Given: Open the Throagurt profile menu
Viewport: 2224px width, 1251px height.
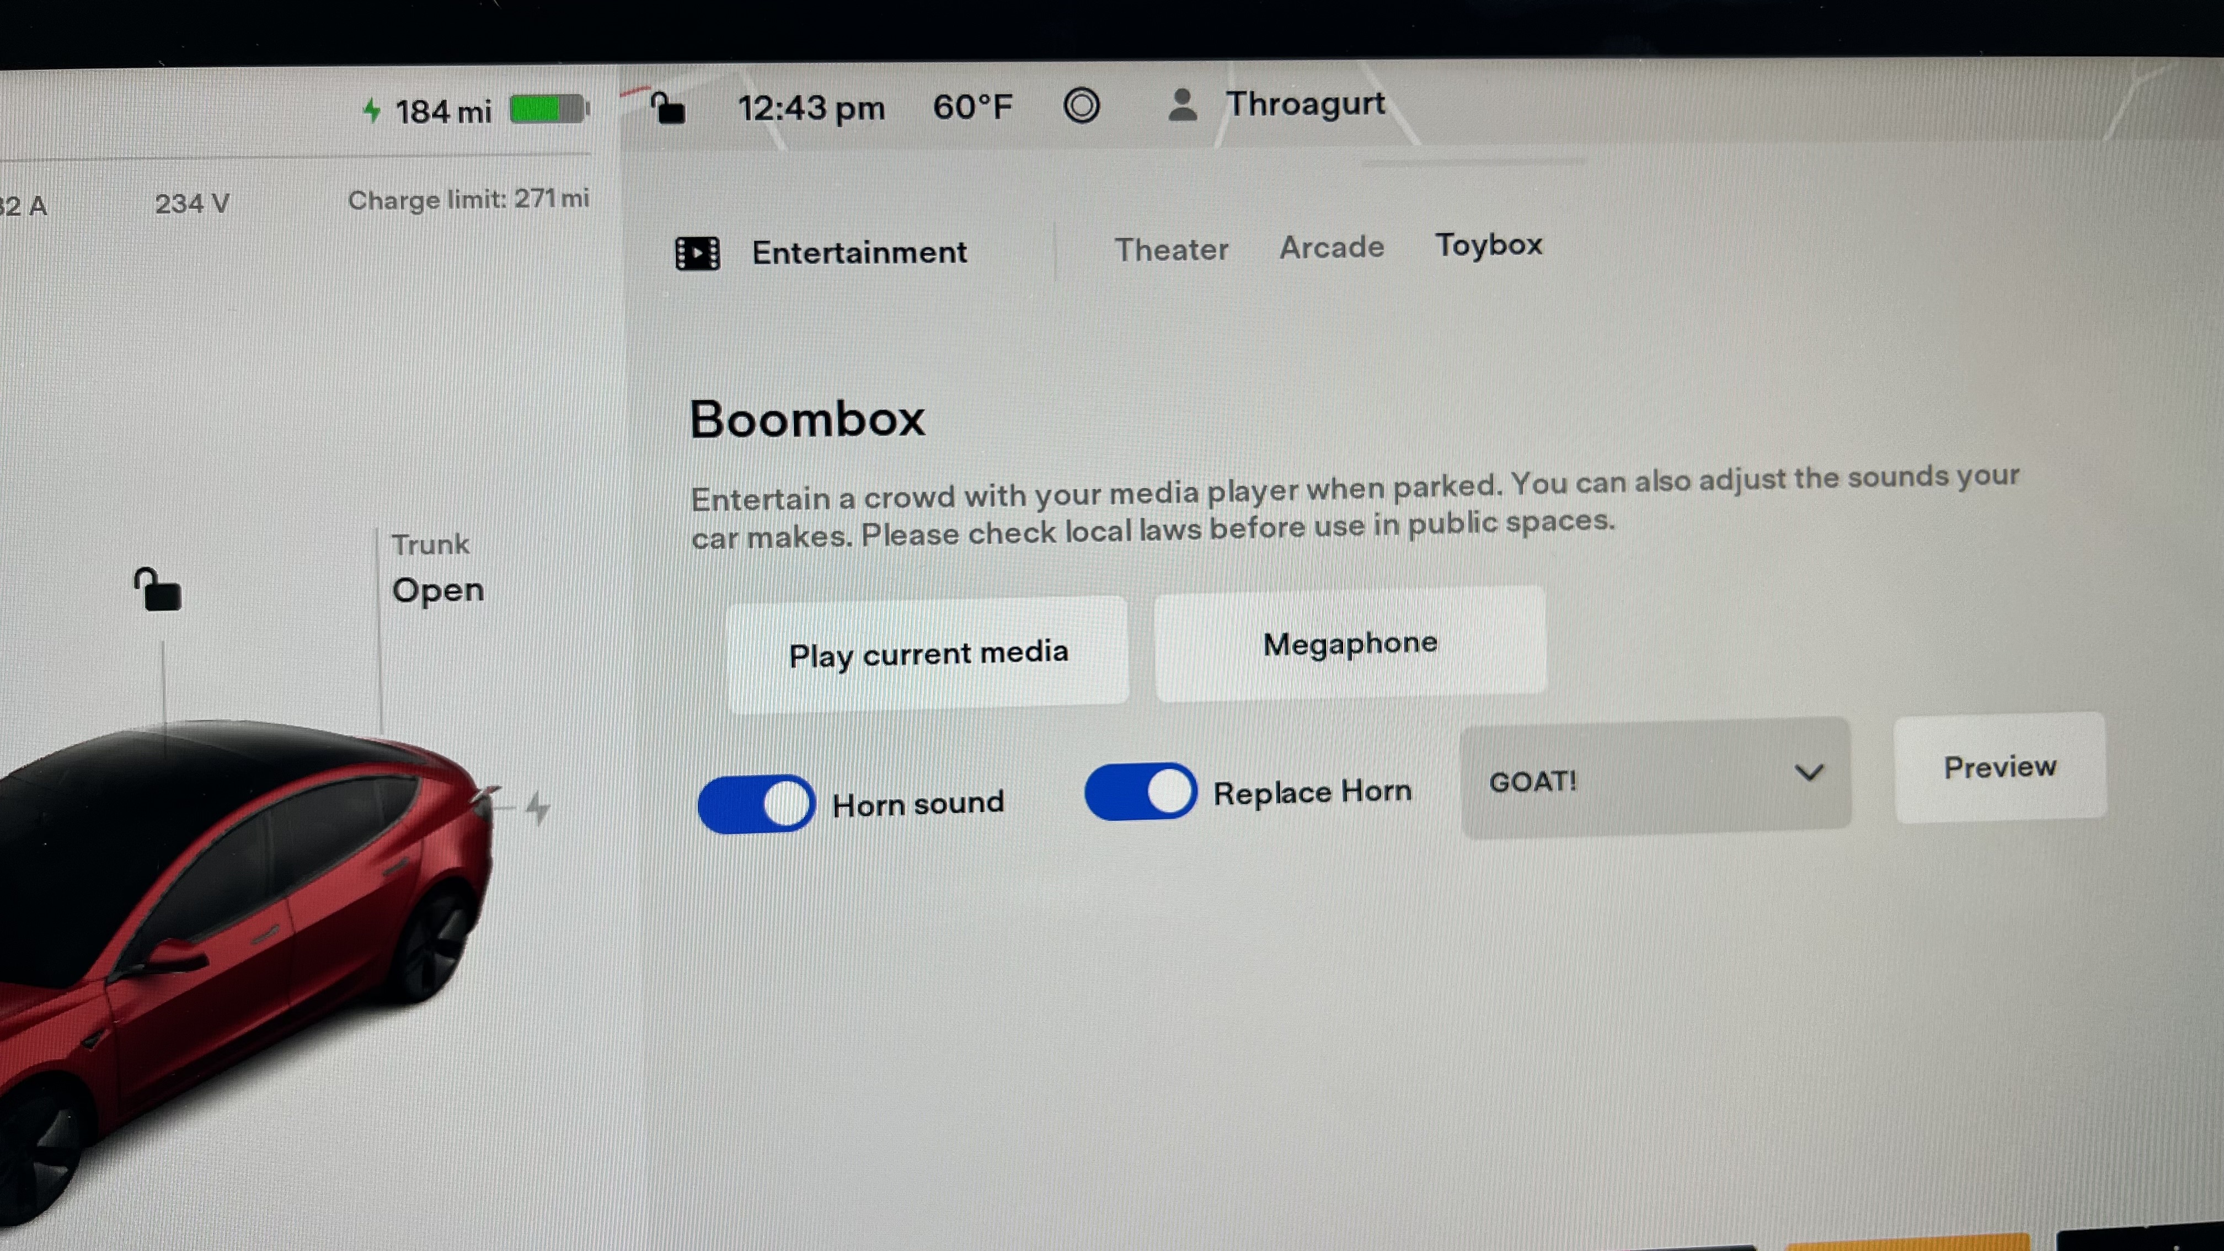Looking at the screenshot, I should coord(1305,104).
